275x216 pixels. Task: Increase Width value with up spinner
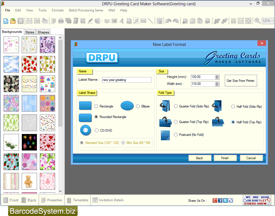click(217, 83)
